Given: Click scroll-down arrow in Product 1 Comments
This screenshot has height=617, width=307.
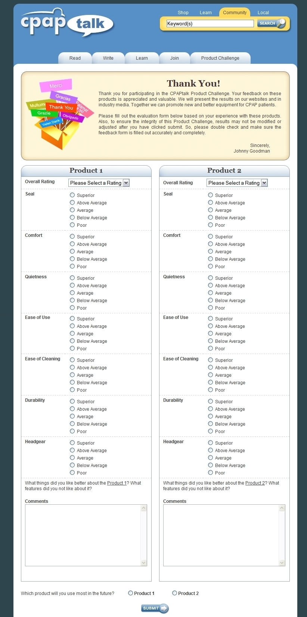Looking at the screenshot, I should click(144, 563).
